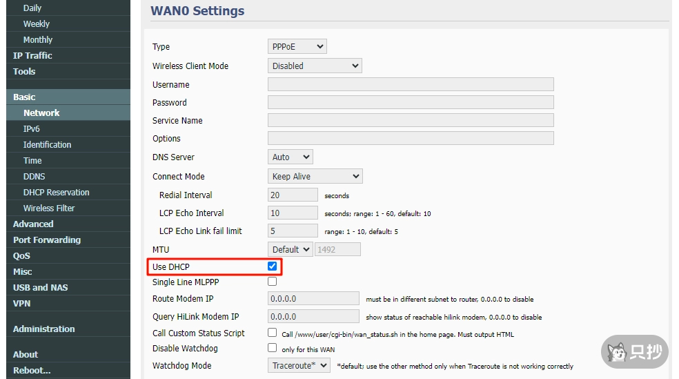The width and height of the screenshot is (679, 379).
Task: Open the MTU Default dropdown
Action: 290,249
